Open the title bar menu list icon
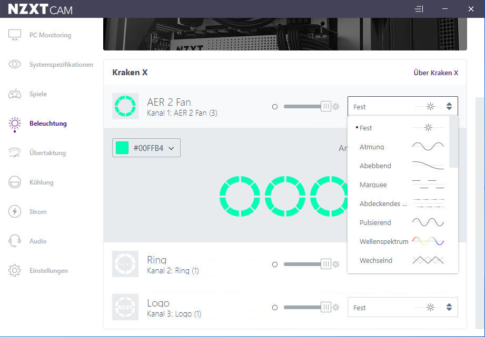Viewport: 485px width, 337px height. click(419, 9)
